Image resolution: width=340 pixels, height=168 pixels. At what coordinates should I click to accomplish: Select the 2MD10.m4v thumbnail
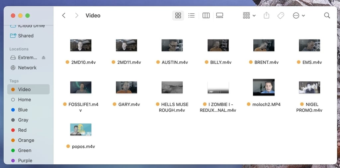tap(81, 45)
